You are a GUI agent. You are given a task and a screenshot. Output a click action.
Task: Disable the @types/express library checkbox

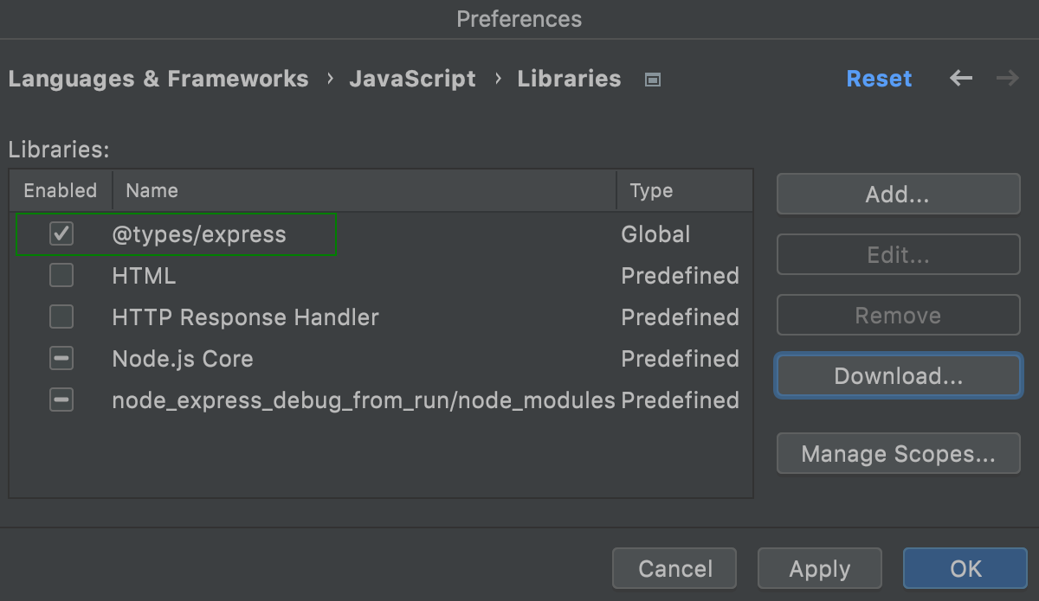(x=61, y=233)
